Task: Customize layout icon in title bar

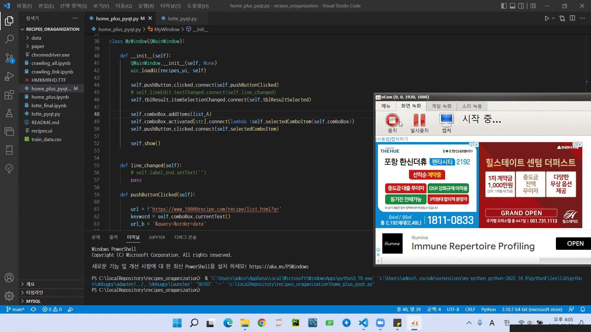Action: pos(533,6)
